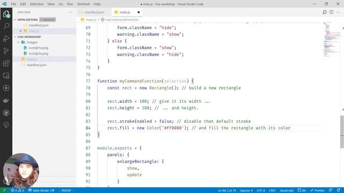The image size is (344, 193).
Task: Click the unsaved dot on main.js tab
Action: click(139, 12)
